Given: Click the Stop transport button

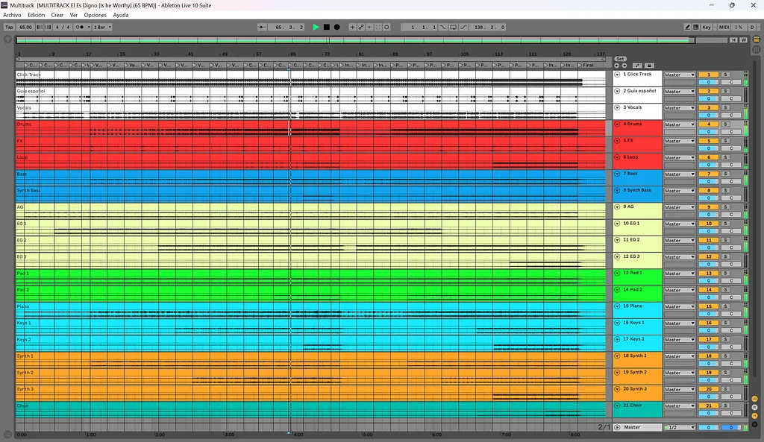Looking at the screenshot, I should [x=327, y=28].
